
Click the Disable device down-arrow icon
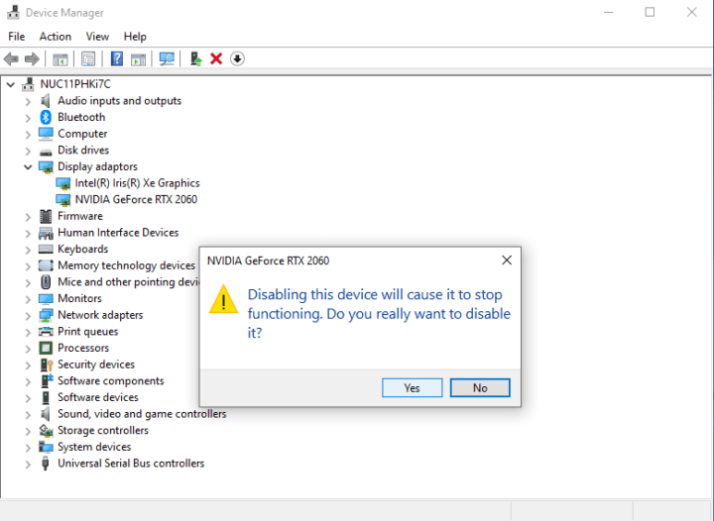tap(237, 58)
